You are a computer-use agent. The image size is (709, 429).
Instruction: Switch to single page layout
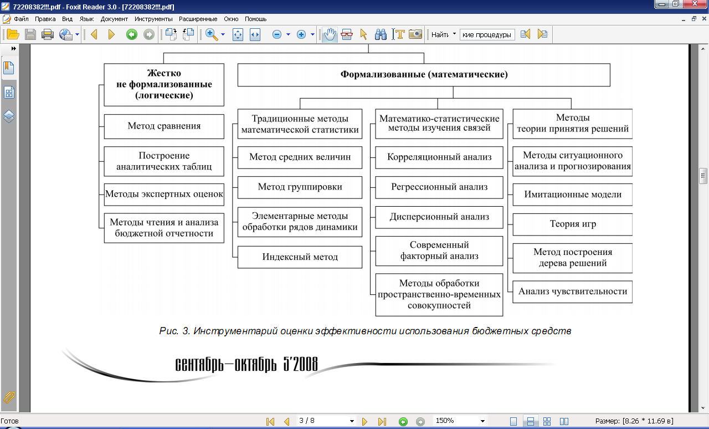(x=513, y=422)
